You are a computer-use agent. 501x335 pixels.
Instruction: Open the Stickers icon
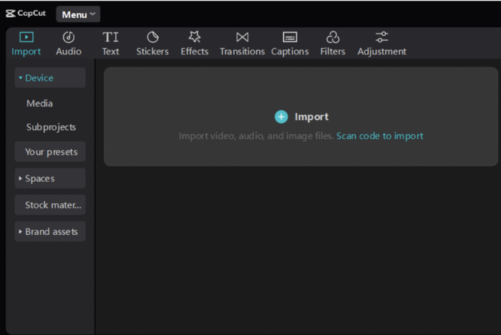coord(152,37)
